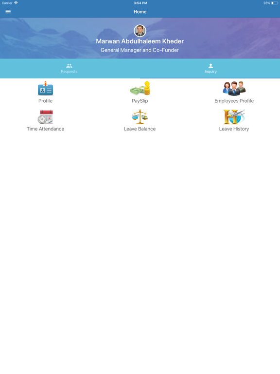Tap the user profile photo

[140, 31]
